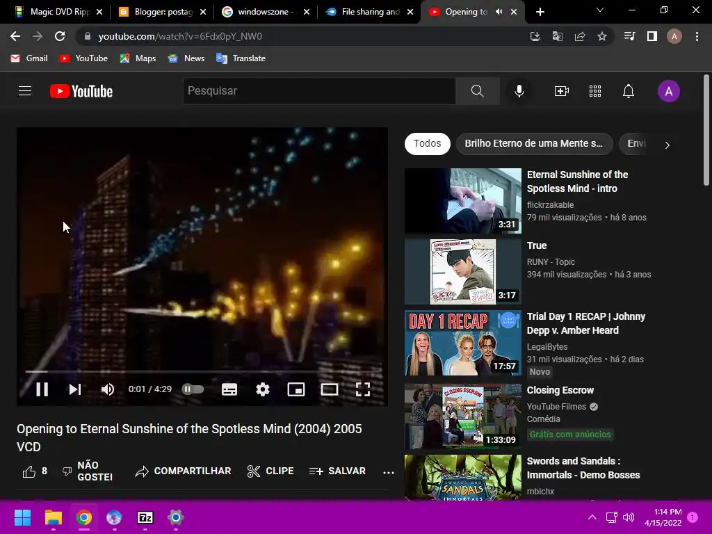
Task: Open the Maps bookmark
Action: pyautogui.click(x=138, y=58)
